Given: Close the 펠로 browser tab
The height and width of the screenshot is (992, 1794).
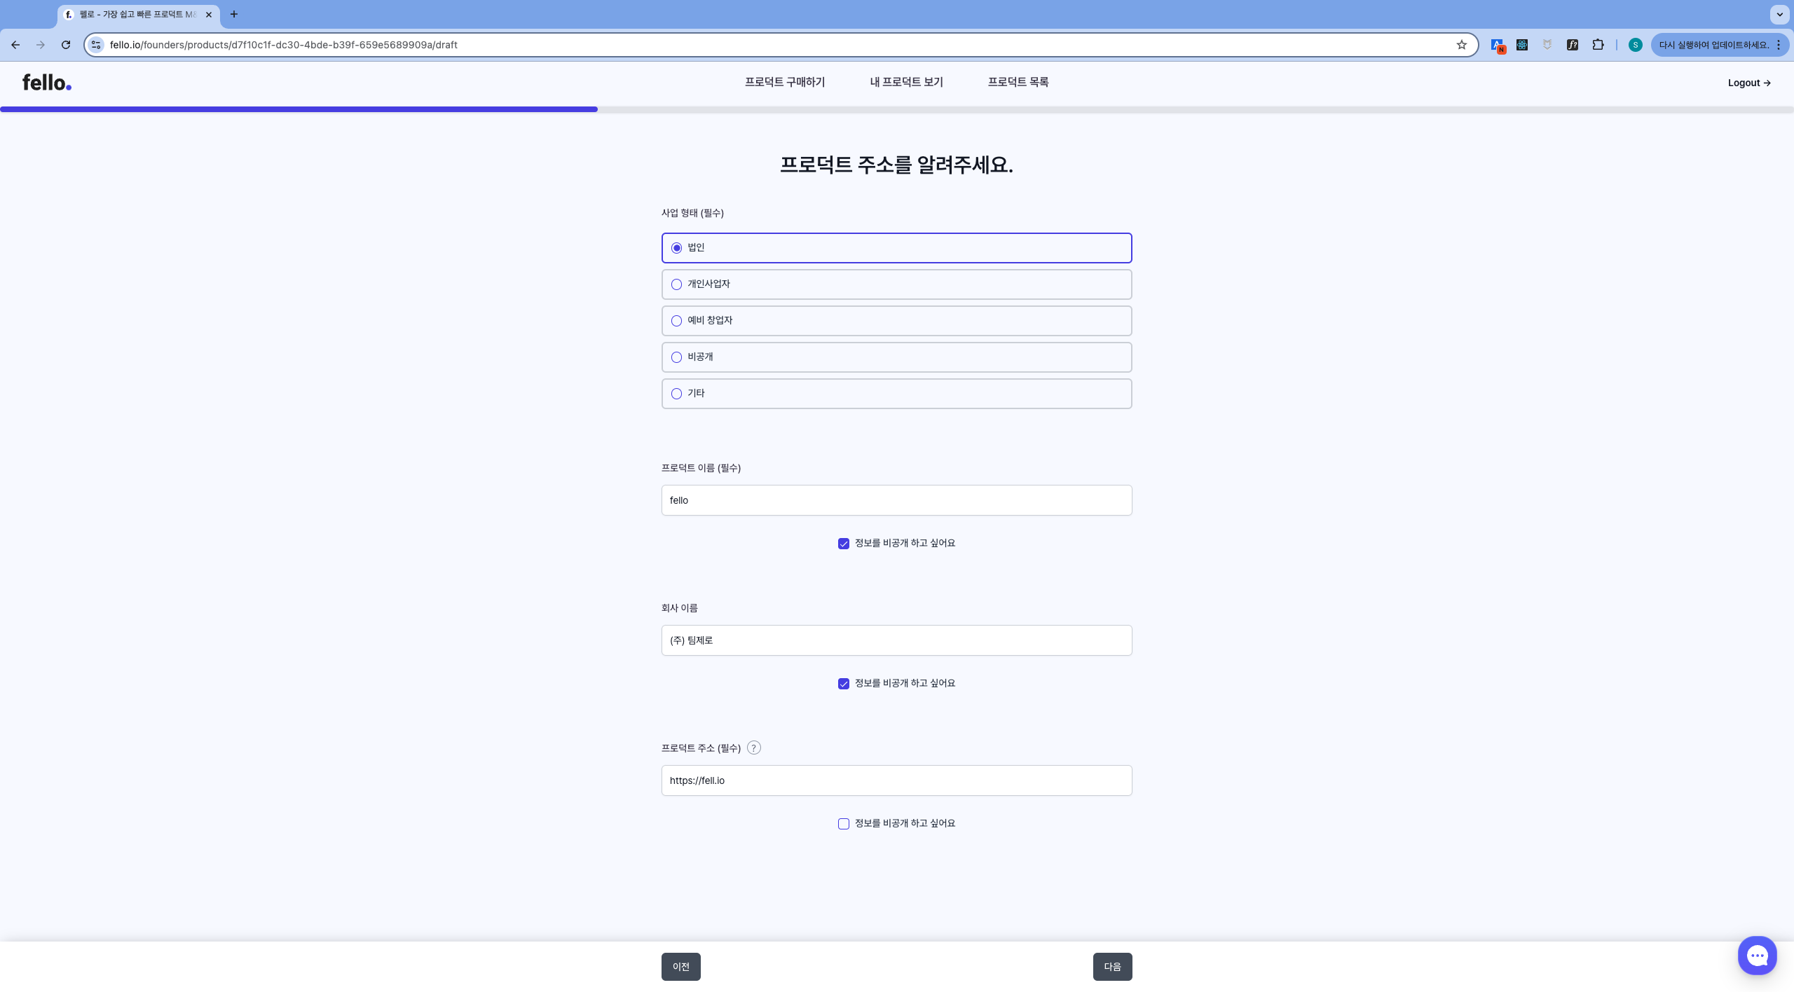Looking at the screenshot, I should click(x=209, y=14).
